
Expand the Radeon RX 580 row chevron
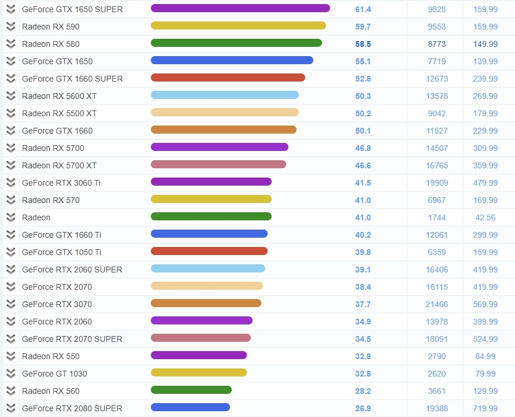(x=11, y=44)
